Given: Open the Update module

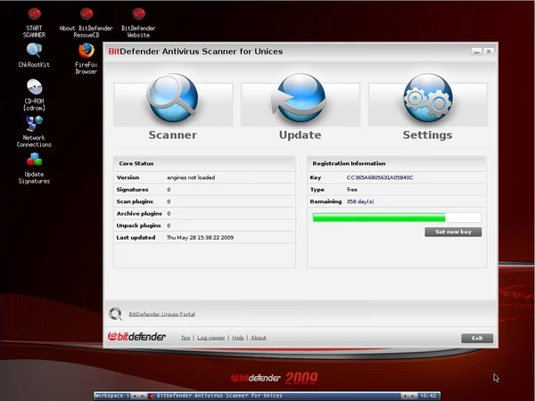Looking at the screenshot, I should pyautogui.click(x=300, y=105).
